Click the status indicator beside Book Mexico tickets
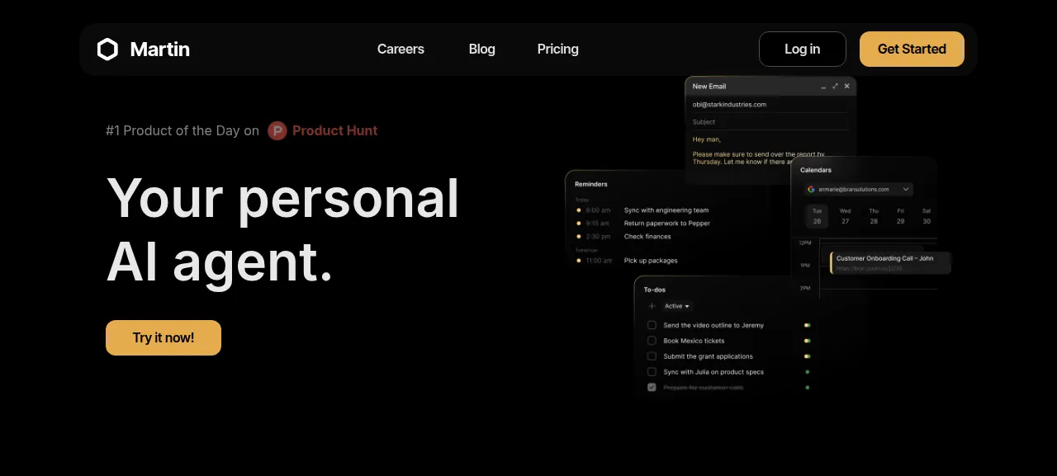This screenshot has width=1057, height=476. click(x=807, y=341)
